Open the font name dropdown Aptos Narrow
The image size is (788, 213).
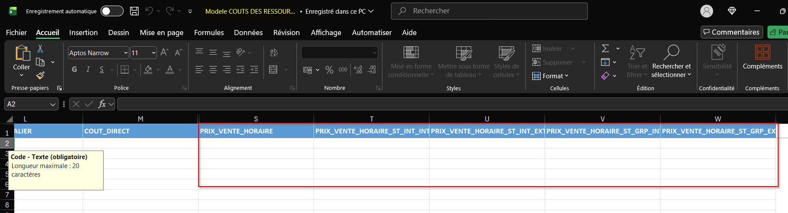pyautogui.click(x=126, y=53)
